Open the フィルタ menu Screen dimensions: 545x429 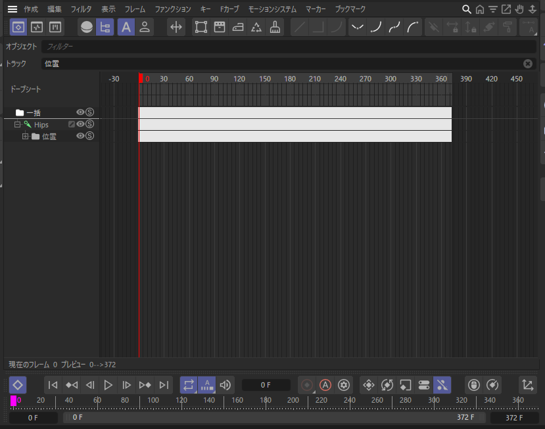tap(81, 9)
